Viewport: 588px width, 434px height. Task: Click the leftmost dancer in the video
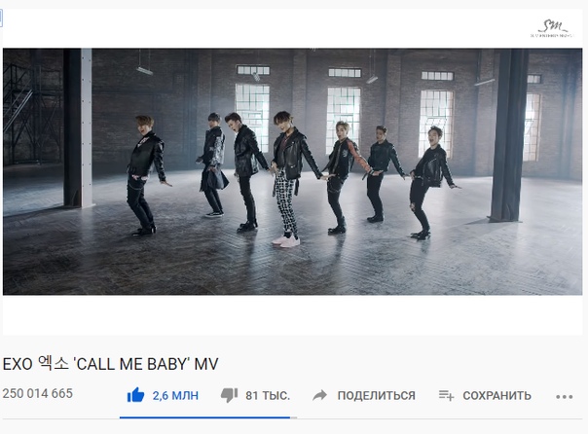[x=147, y=175]
